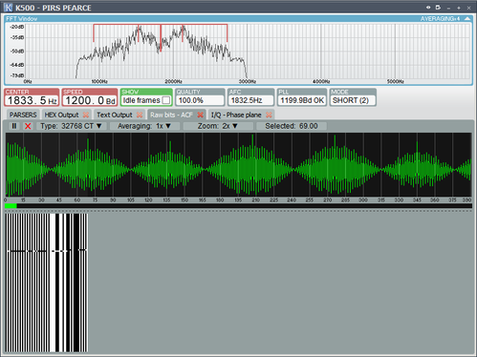Open the Type 32768 CT dropdown
Image resolution: width=477 pixels, height=357 pixels.
pyautogui.click(x=71, y=126)
